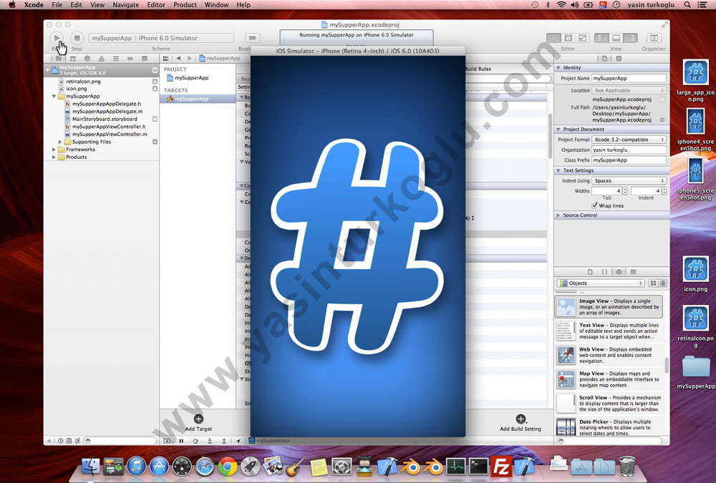
Task: Collapse the Project Document section
Action: click(558, 130)
